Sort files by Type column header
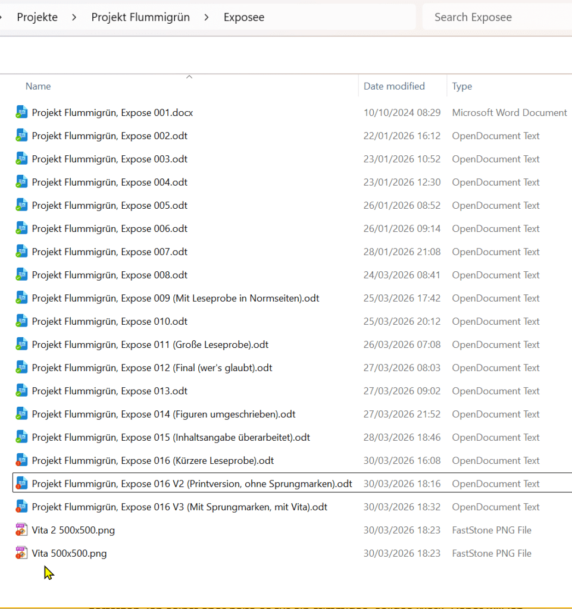 pos(462,86)
